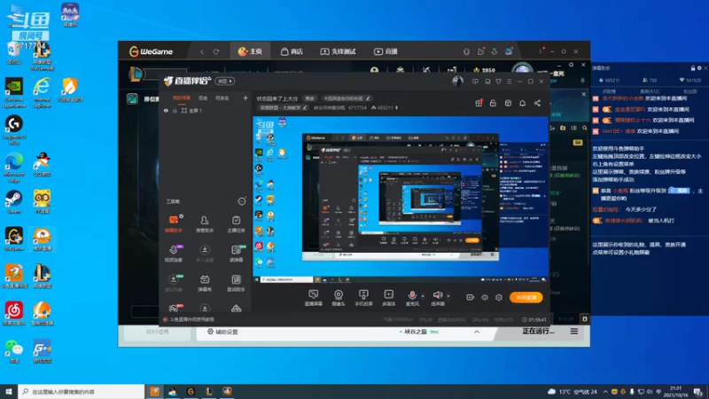The width and height of the screenshot is (709, 399).
Task: Toggle the padlock icon above preview
Action: pyautogui.click(x=493, y=103)
